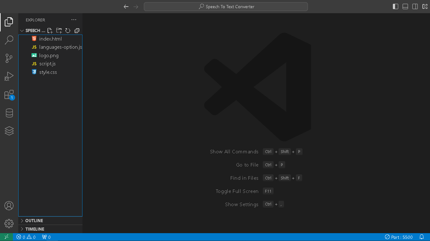The width and height of the screenshot is (430, 241).
Task: Open the Notifications bell
Action: pyautogui.click(x=422, y=237)
